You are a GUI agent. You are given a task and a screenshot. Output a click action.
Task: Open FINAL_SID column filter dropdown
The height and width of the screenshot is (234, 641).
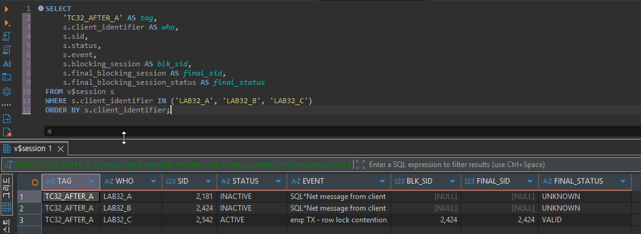tap(530, 181)
